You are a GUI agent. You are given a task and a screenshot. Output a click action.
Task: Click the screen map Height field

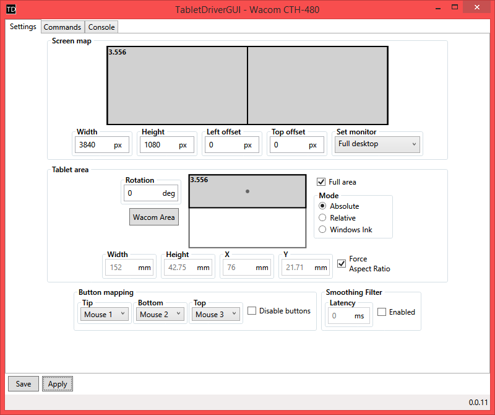tap(167, 145)
